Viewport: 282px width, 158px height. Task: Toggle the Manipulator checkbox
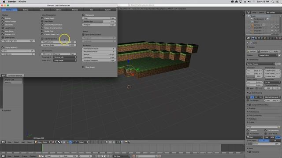pyautogui.click(x=83, y=15)
